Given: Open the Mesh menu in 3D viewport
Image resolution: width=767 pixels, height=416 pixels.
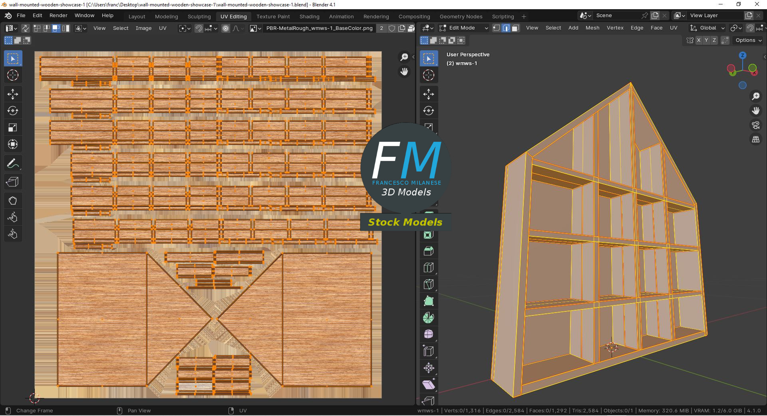Looking at the screenshot, I should [x=592, y=28].
